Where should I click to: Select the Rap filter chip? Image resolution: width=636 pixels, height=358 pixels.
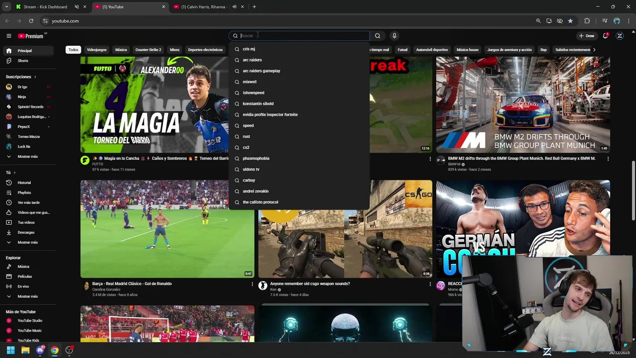pyautogui.click(x=544, y=50)
